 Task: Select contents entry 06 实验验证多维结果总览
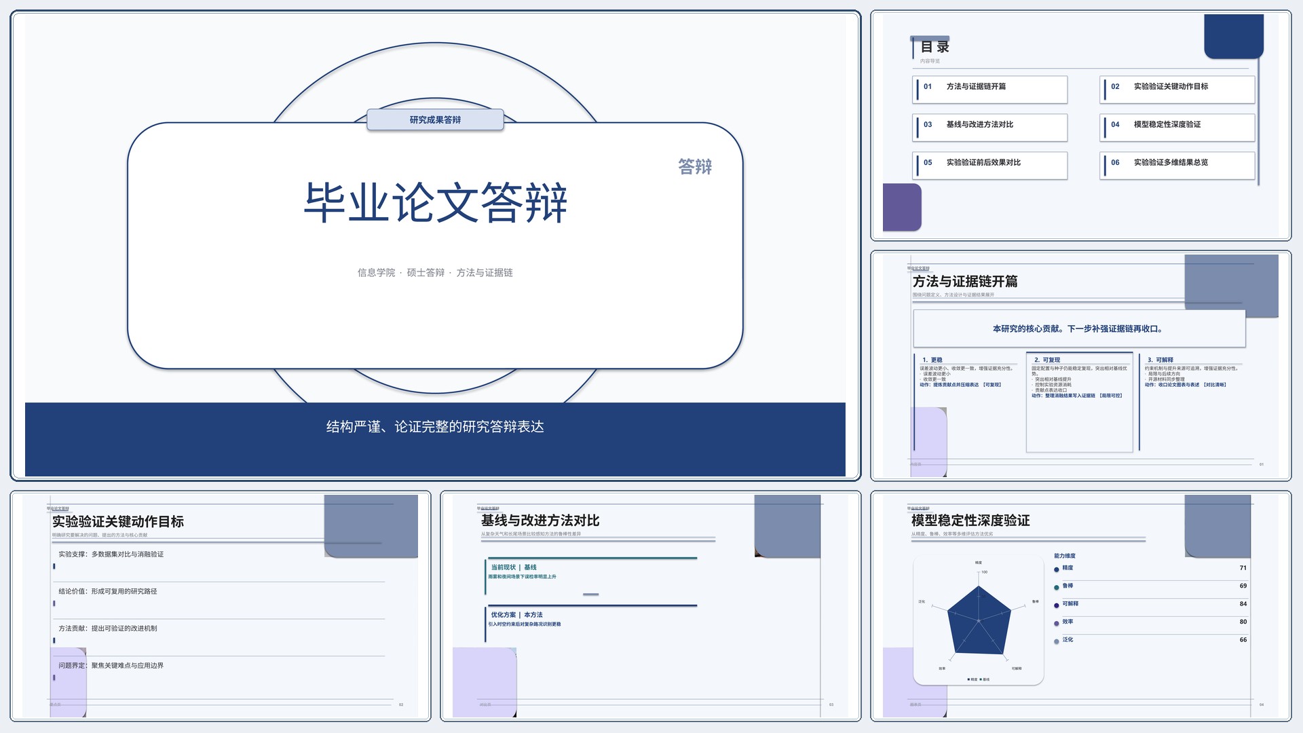click(x=1177, y=166)
